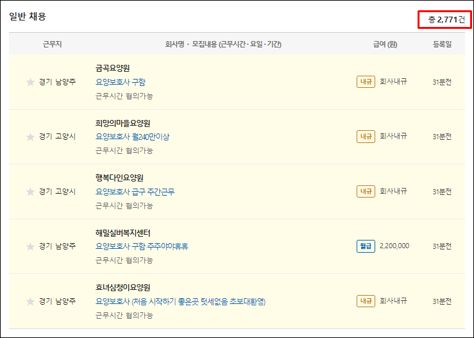Image resolution: width=474 pixels, height=338 pixels.
Task: Open the 효녀심청이요양원 beginner-friendly job title link
Action: pos(180,301)
